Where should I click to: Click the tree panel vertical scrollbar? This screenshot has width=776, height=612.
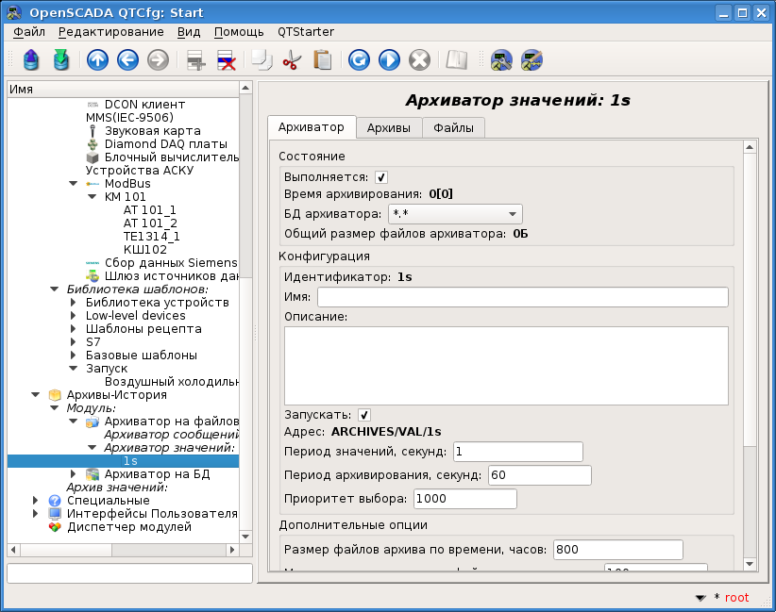point(246,312)
